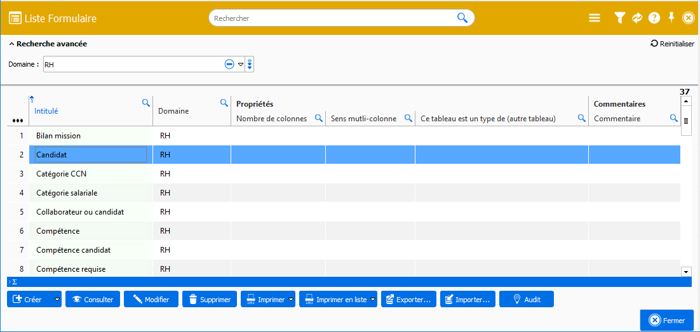The image size is (700, 332).
Task: Click the Supprimer button
Action: pos(210,300)
